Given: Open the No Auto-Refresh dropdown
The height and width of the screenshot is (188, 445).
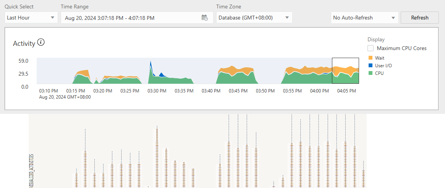Looking at the screenshot, I should (365, 18).
